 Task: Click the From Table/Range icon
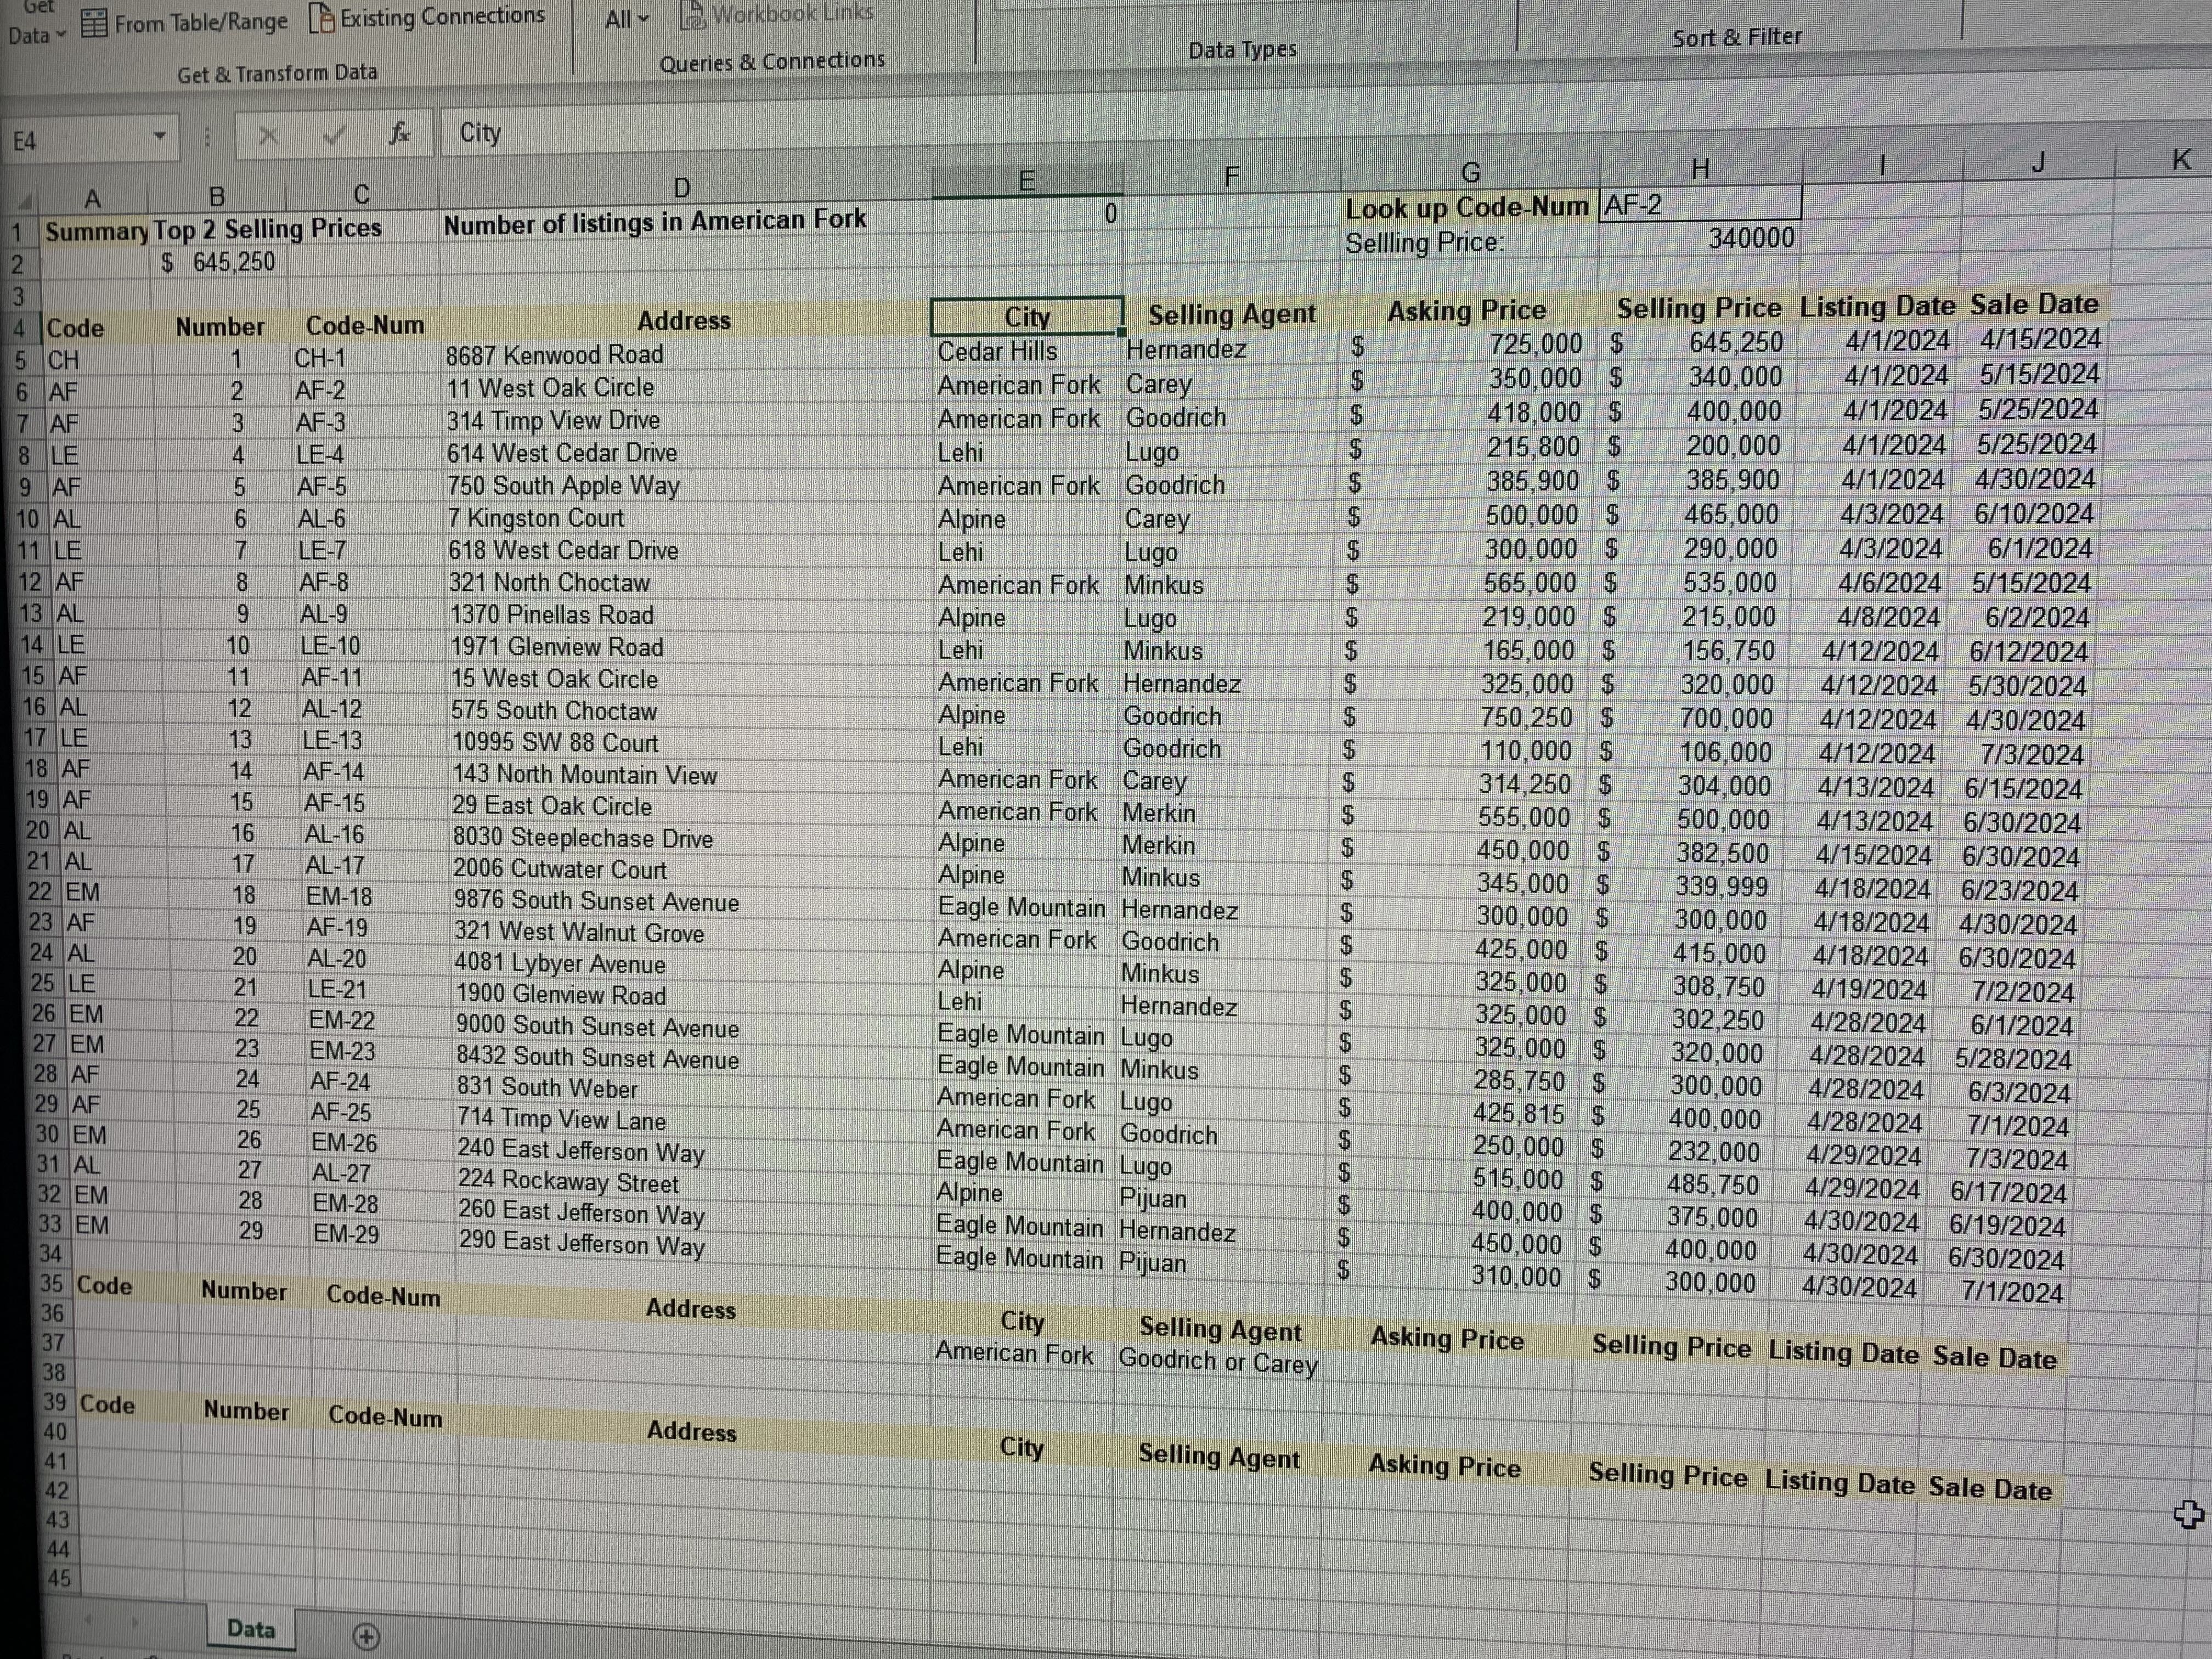(95, 23)
